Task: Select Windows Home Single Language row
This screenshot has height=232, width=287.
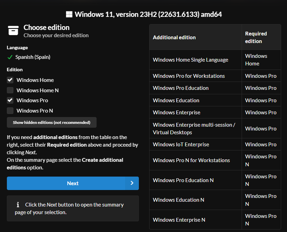Action: point(190,60)
